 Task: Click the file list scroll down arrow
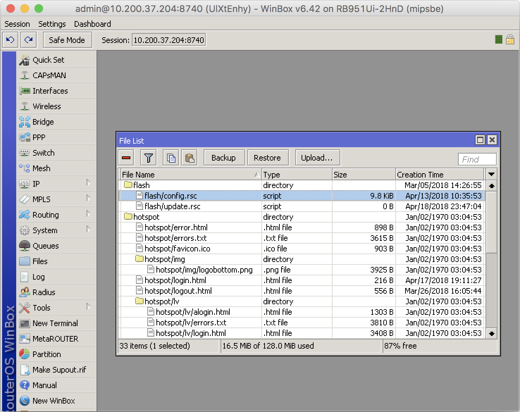click(492, 333)
